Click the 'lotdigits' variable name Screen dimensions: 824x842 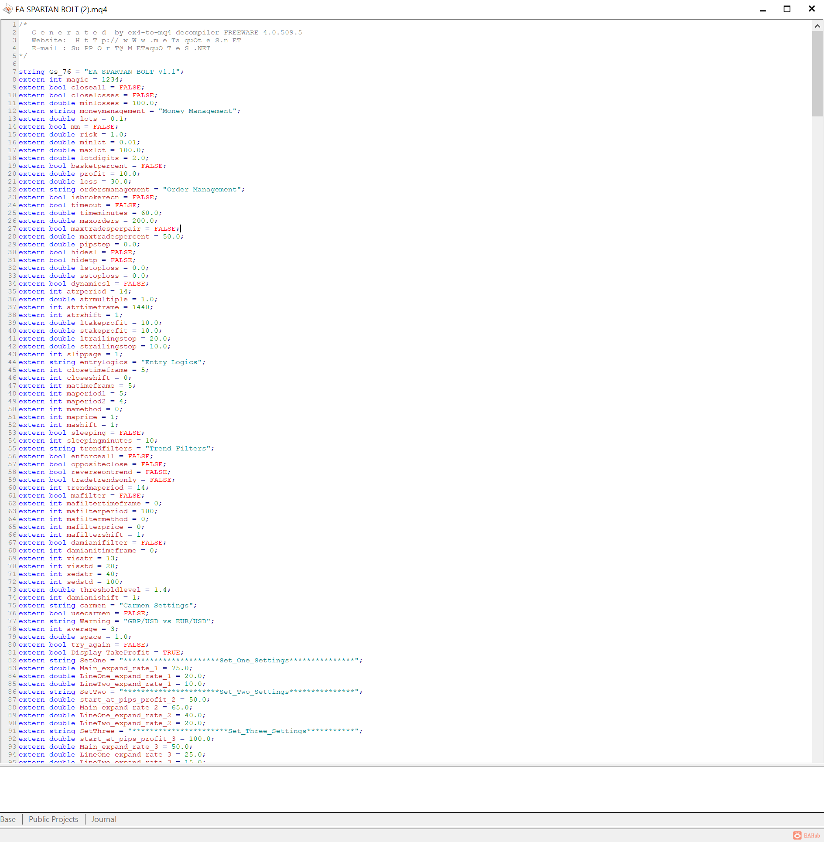99,158
